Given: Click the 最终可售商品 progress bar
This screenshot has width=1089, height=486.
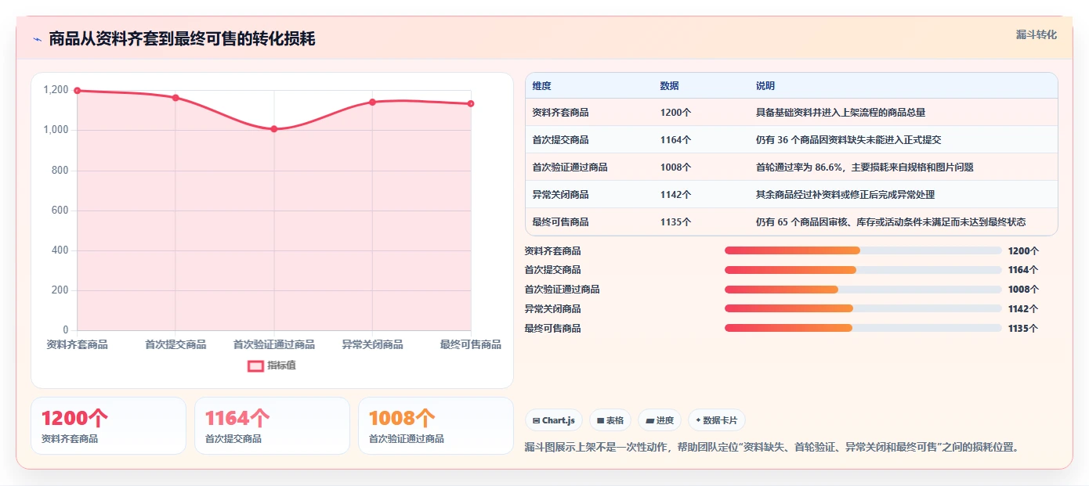Looking at the screenshot, I should coord(863,328).
